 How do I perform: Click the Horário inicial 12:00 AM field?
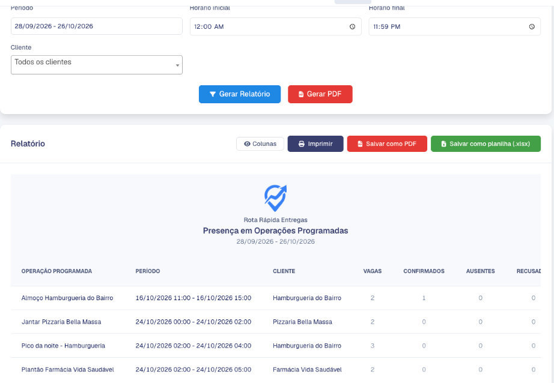[276, 26]
